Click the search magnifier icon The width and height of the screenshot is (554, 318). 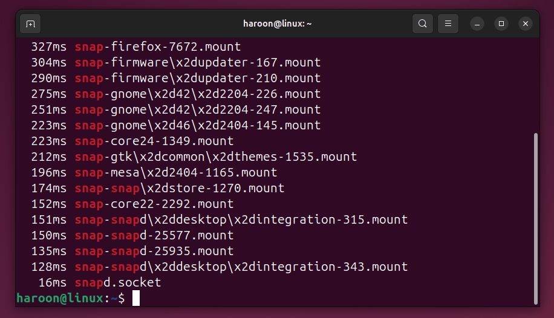[423, 24]
